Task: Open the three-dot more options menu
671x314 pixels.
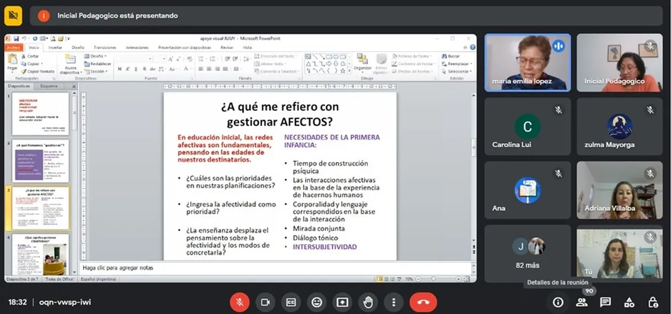Action: (x=394, y=302)
